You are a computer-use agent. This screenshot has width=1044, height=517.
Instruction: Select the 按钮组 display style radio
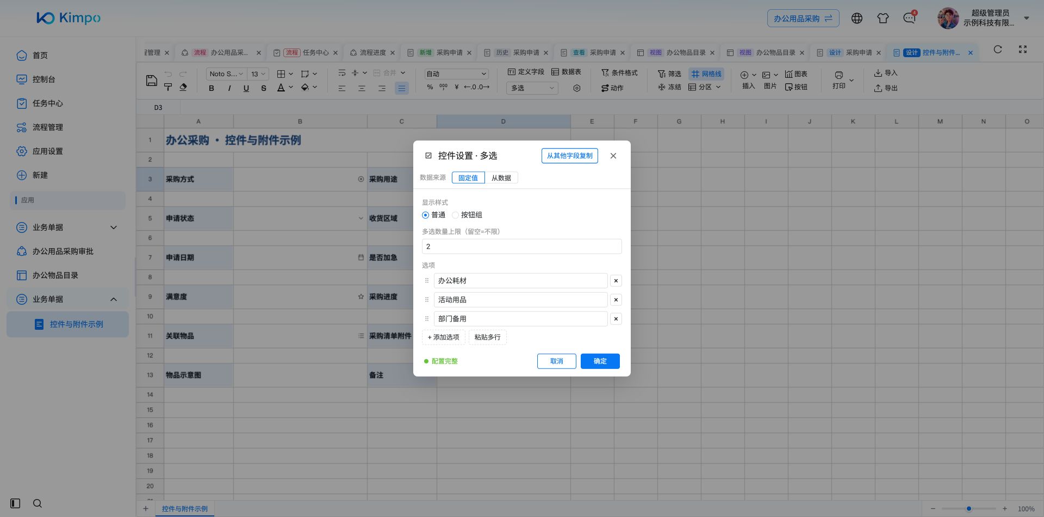456,215
